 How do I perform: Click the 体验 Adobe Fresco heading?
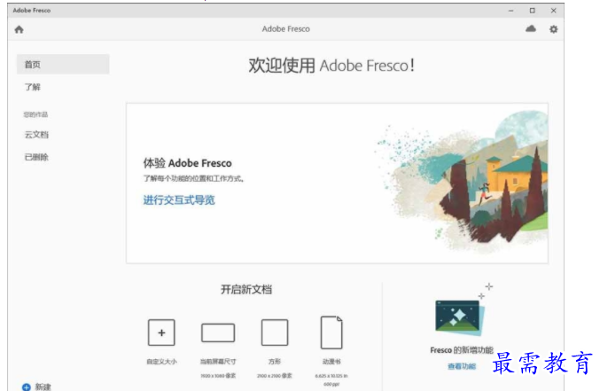[x=188, y=163]
